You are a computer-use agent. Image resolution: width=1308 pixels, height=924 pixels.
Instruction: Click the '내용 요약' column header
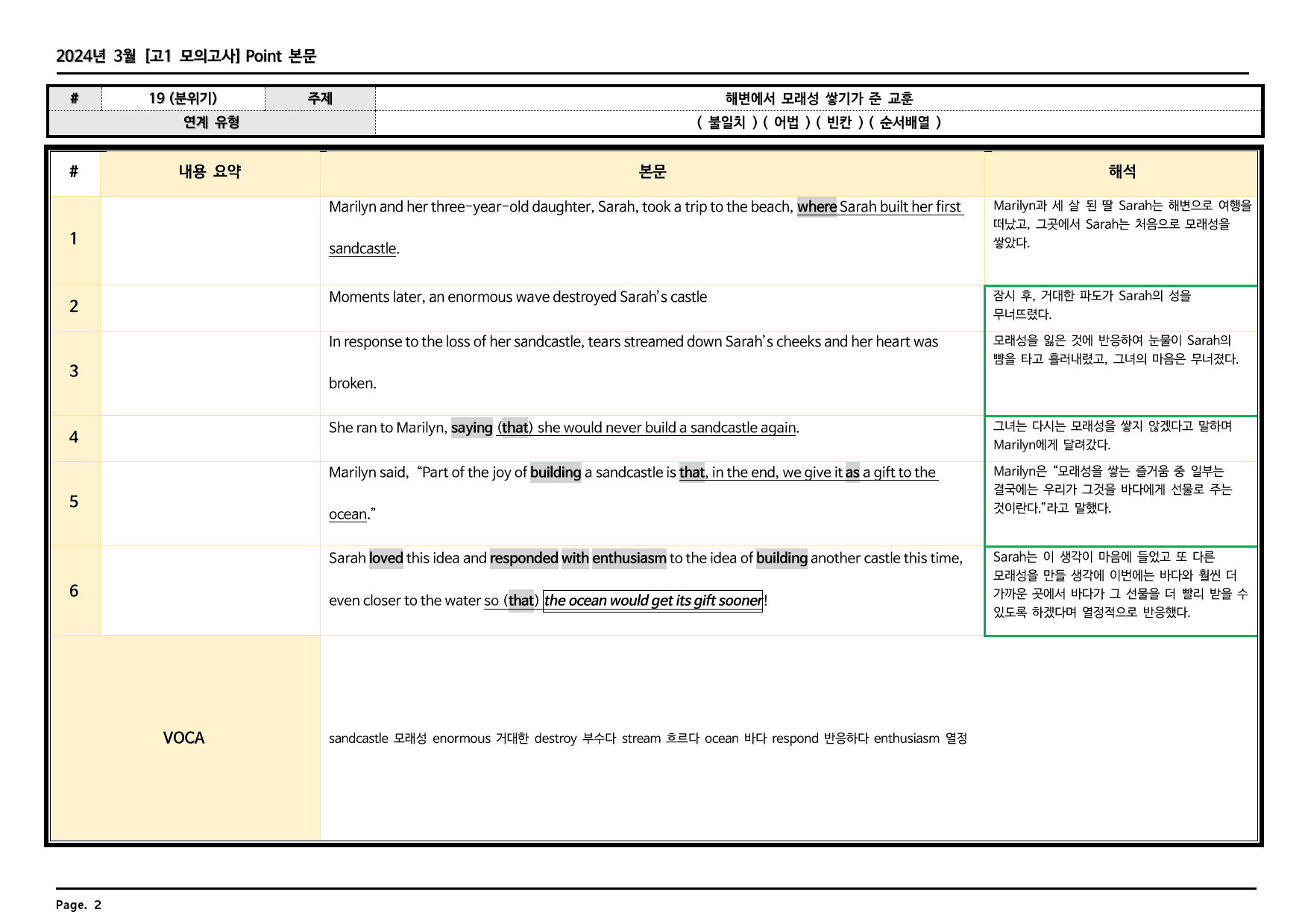point(210,172)
